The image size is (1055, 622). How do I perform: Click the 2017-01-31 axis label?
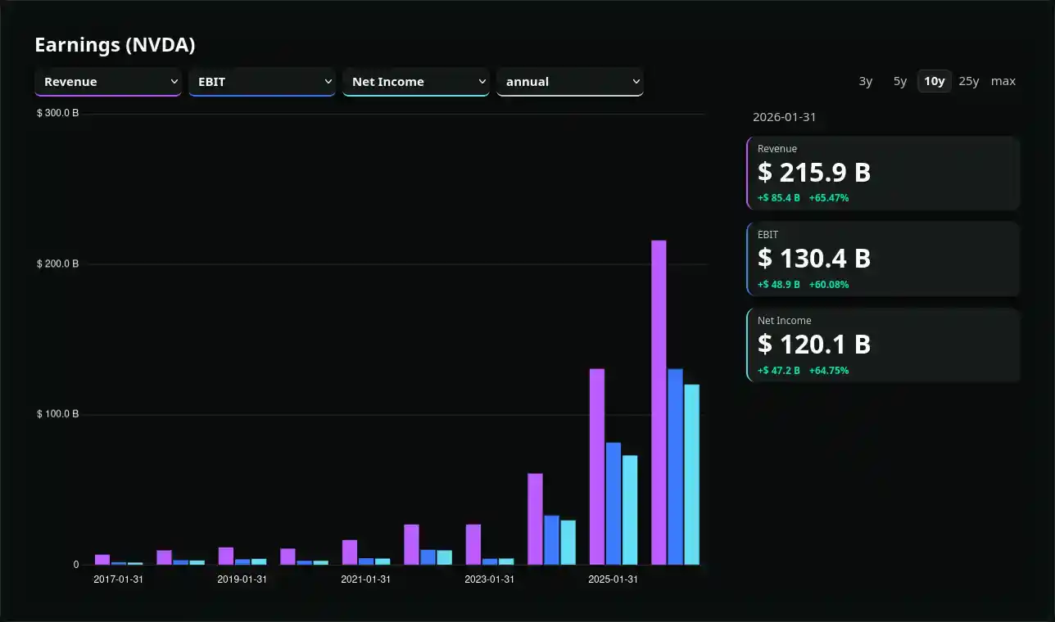pyautogui.click(x=119, y=579)
